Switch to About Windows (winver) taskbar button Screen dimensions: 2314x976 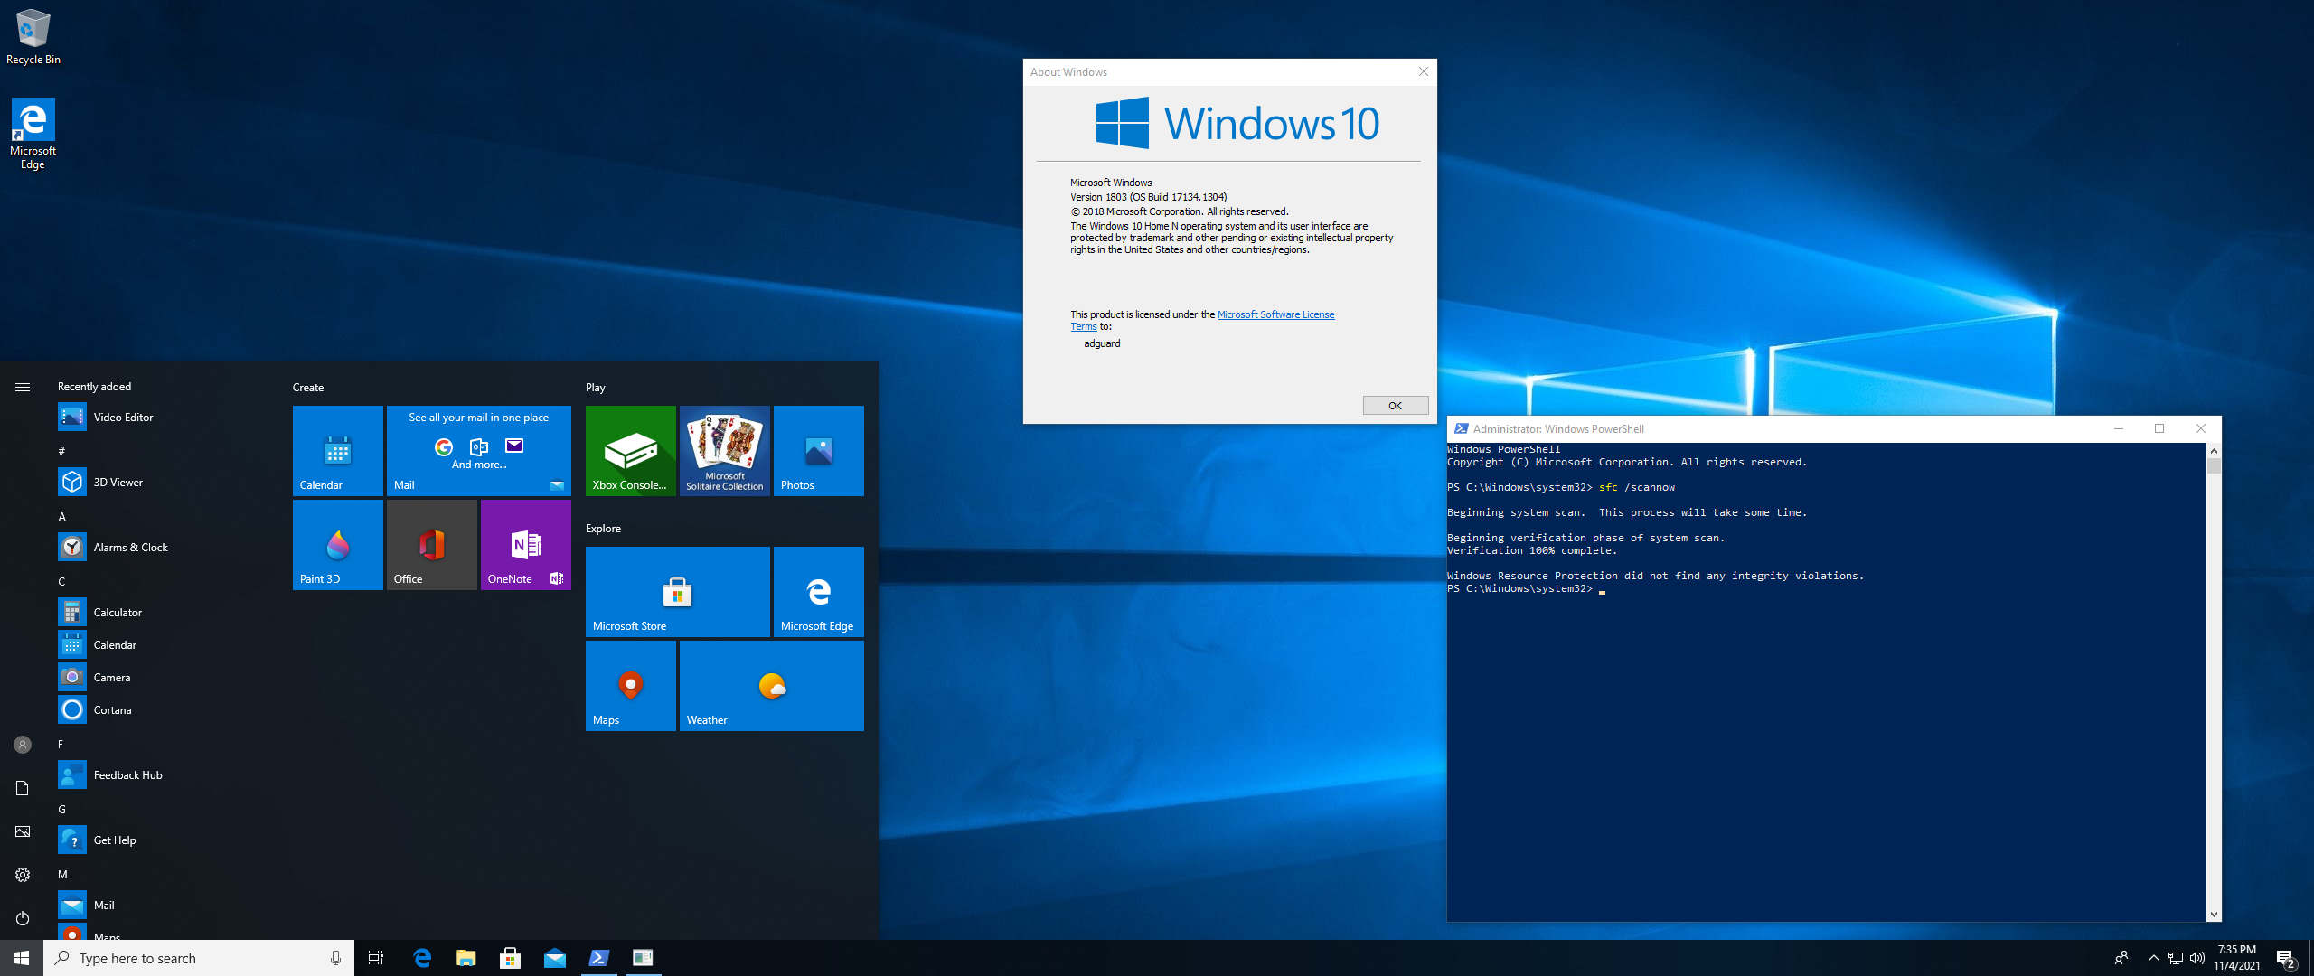(x=643, y=958)
